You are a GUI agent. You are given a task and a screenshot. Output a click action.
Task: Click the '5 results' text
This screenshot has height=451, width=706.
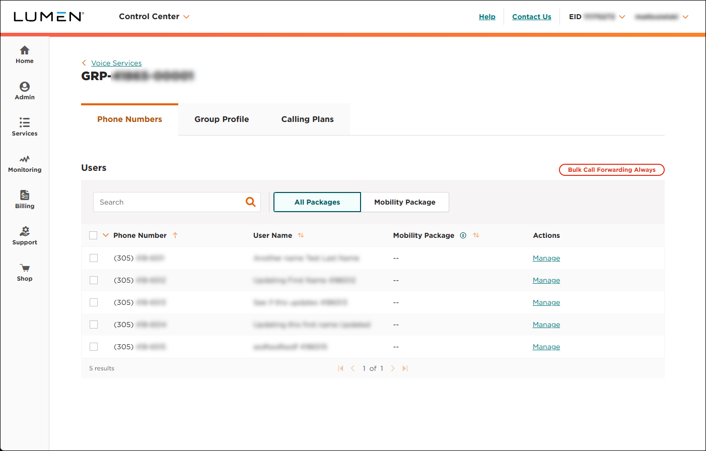point(102,368)
